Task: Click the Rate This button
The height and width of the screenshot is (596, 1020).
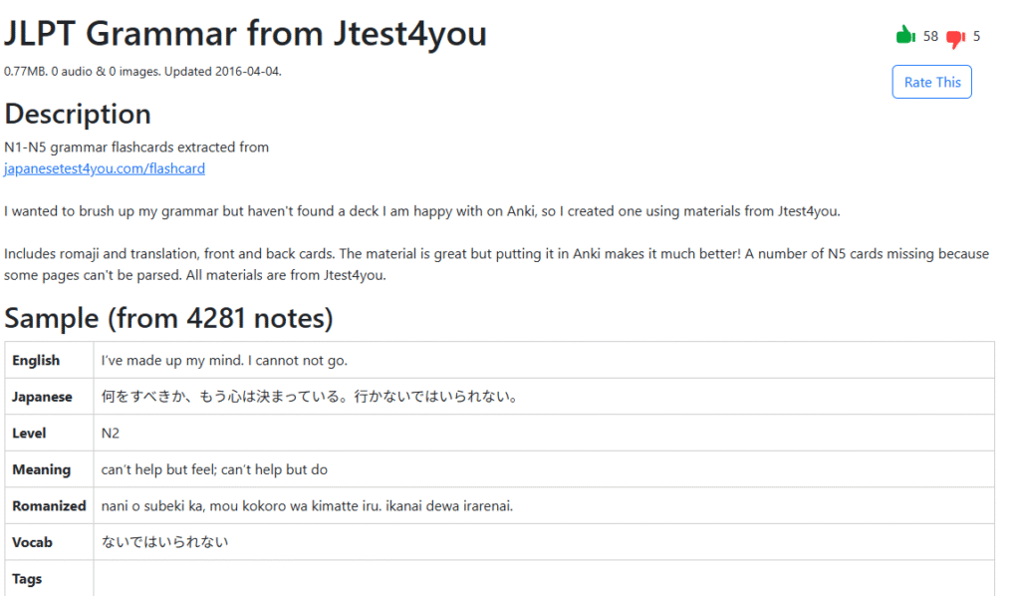Action: click(x=931, y=82)
